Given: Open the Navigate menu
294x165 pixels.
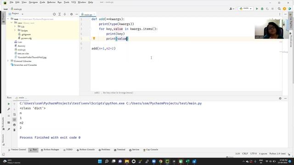Looking at the screenshot, I should (33, 2).
